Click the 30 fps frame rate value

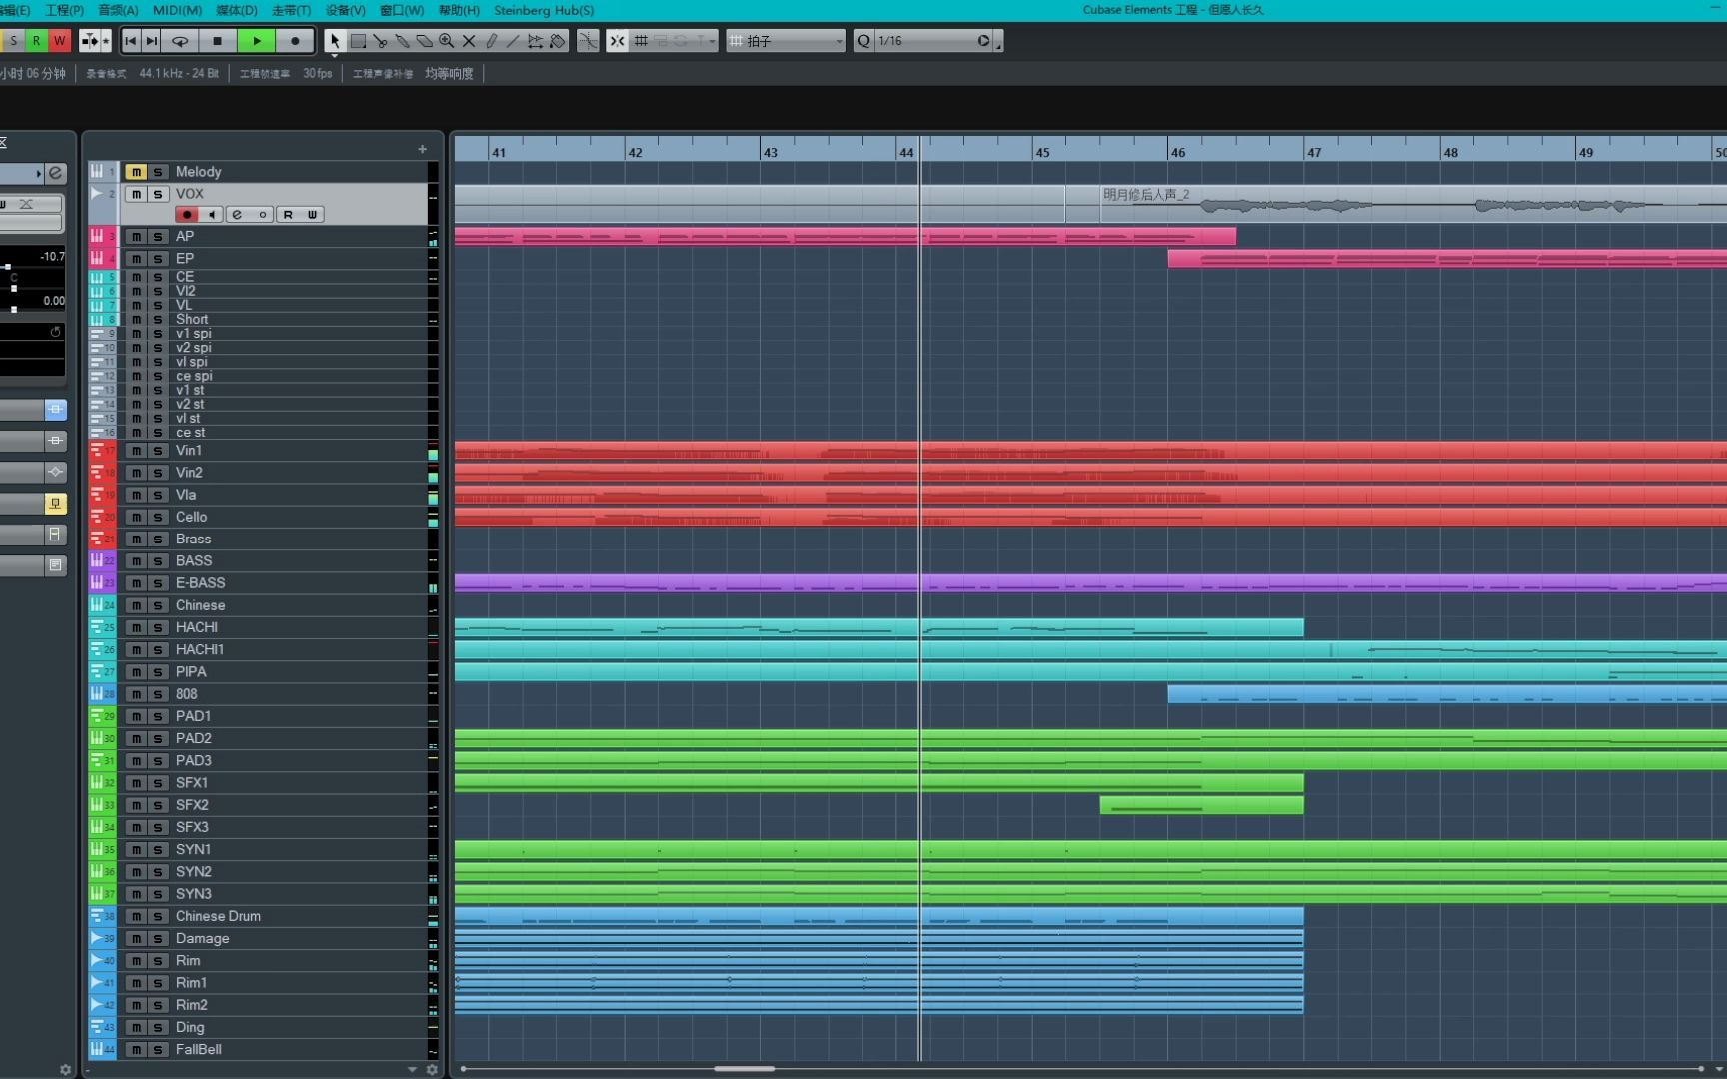[317, 73]
